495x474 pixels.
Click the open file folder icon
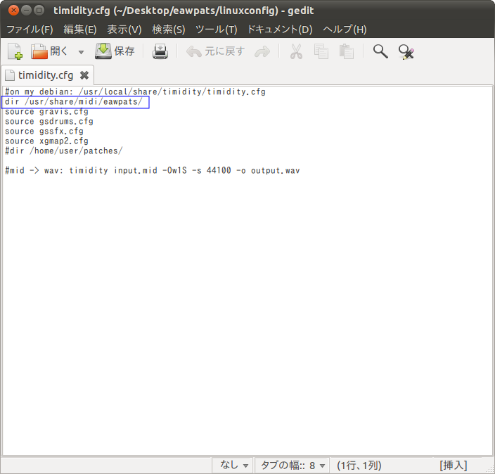tap(39, 51)
